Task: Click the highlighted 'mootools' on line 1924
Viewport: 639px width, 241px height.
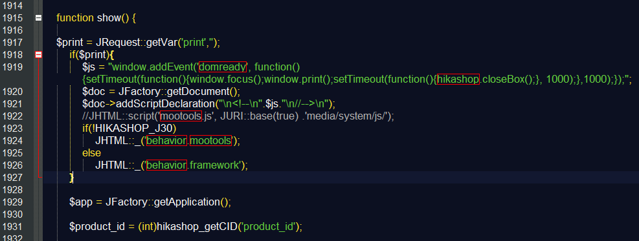Action: (210, 141)
